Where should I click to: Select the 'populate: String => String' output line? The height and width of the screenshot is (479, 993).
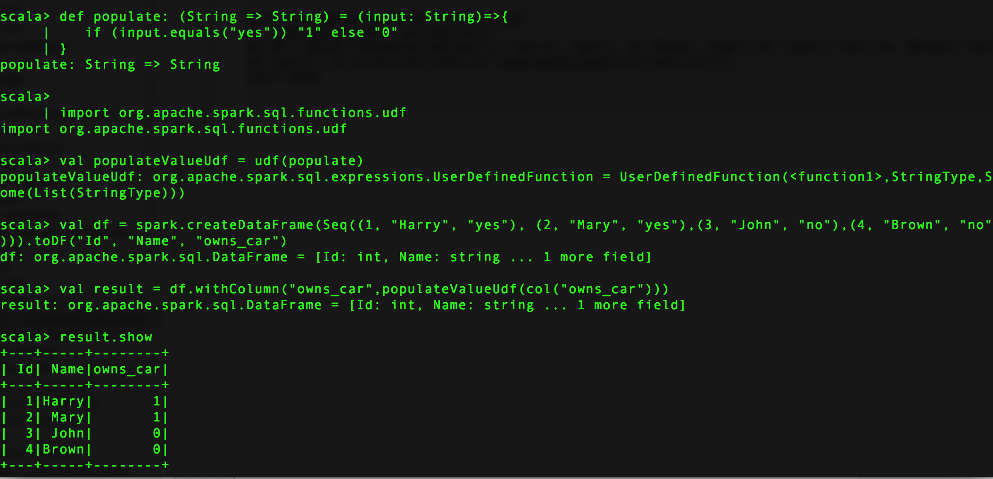coord(110,65)
